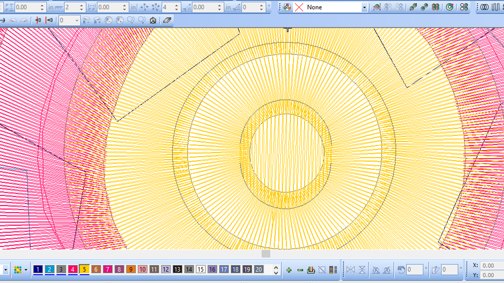Viewport: 504px width, 283px height.
Task: Click the mirror vertical icon in the bottom toolbar
Action: 362,270
